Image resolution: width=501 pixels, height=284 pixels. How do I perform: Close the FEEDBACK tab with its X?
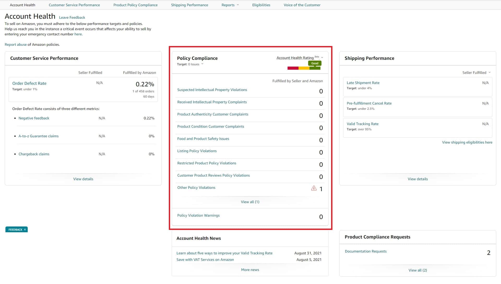[x=25, y=230]
